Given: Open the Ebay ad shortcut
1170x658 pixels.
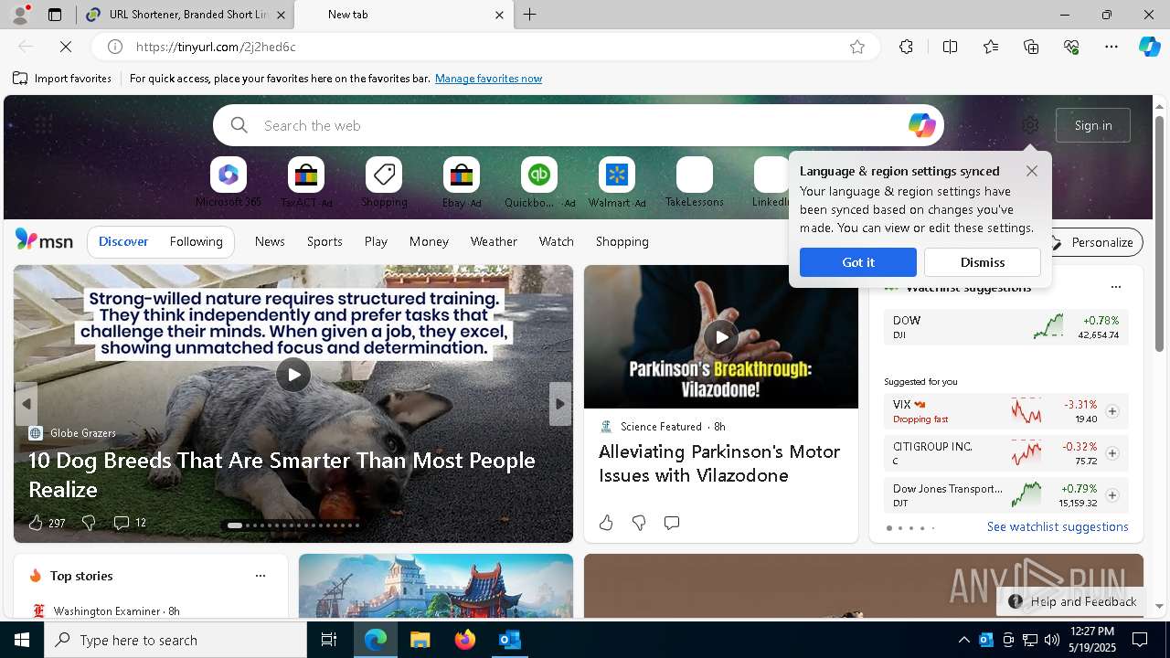Looking at the screenshot, I should click(x=462, y=182).
